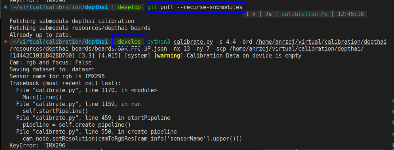
Task: Click the 'git pull --recurse-submodules' command text
Action: coord(196,7)
